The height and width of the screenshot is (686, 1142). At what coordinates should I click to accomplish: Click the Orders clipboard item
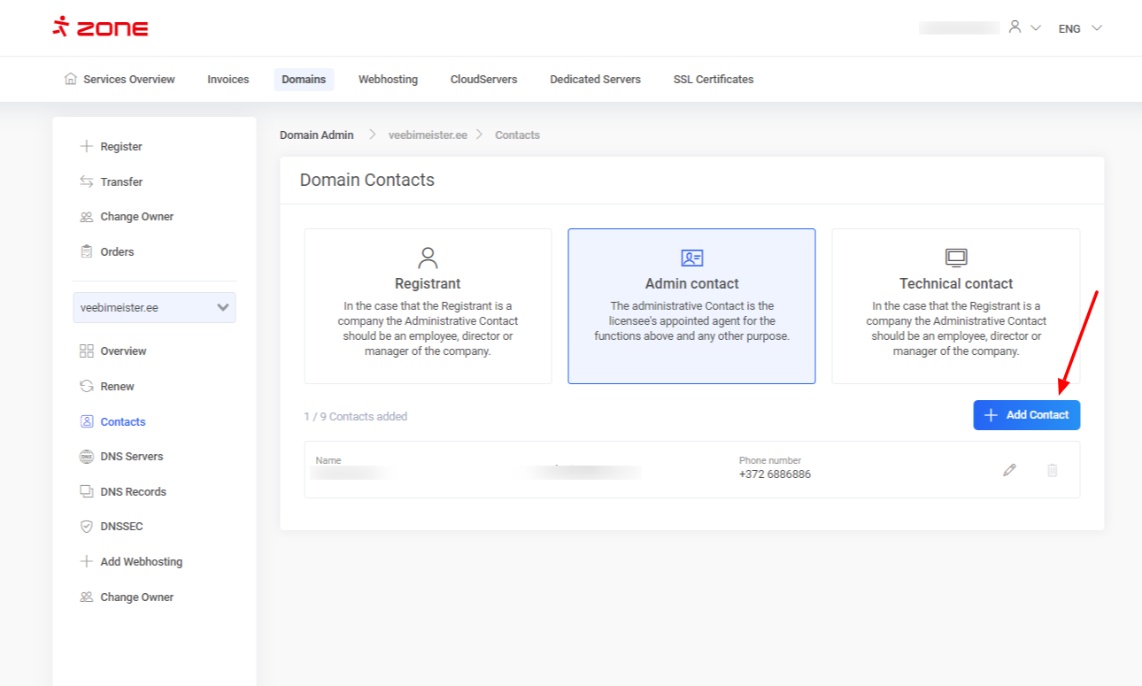click(x=117, y=252)
